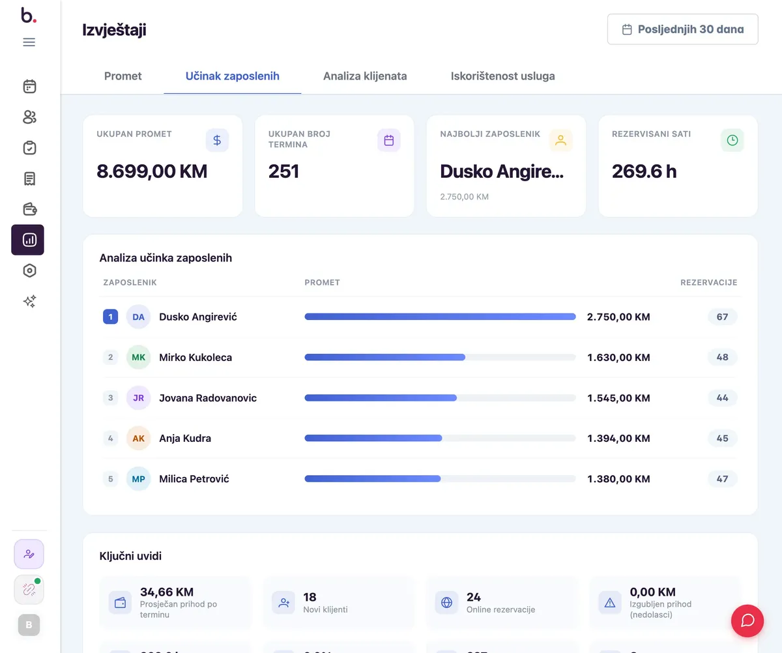Click the dollar icon on Ukupan promet card

coord(217,140)
